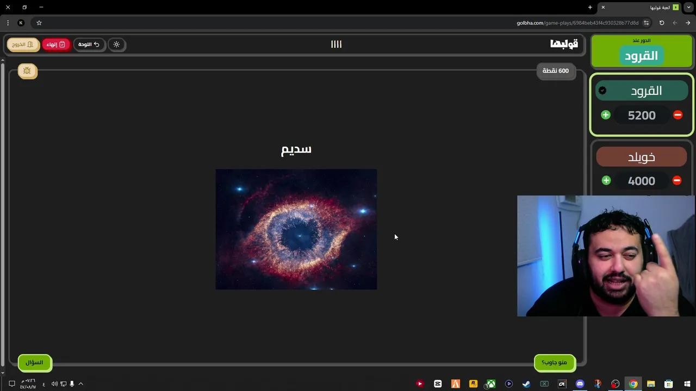Open the OBS Studio taskbar icon

[x=616, y=384]
